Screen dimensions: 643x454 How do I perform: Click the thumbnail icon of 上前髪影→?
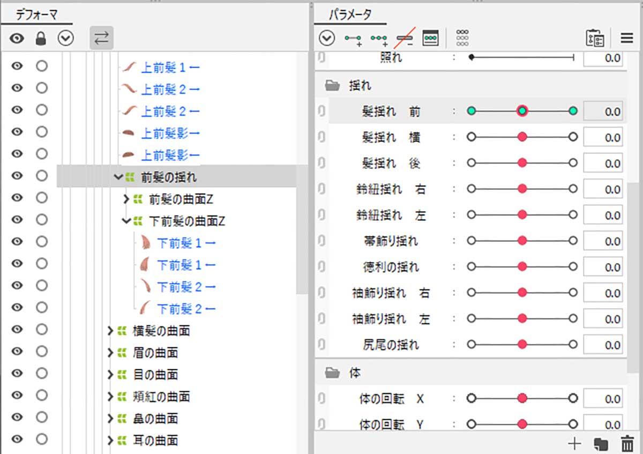[130, 133]
